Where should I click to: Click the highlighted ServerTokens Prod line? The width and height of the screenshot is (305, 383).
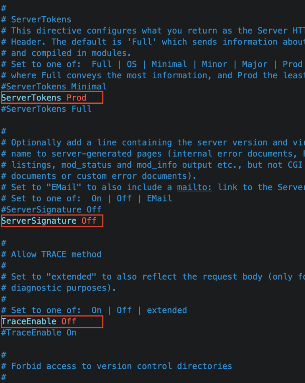(x=52, y=98)
